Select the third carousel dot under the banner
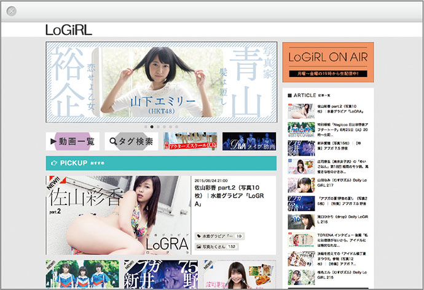Image resolution: width=424 pixels, height=290 pixels. [158, 127]
